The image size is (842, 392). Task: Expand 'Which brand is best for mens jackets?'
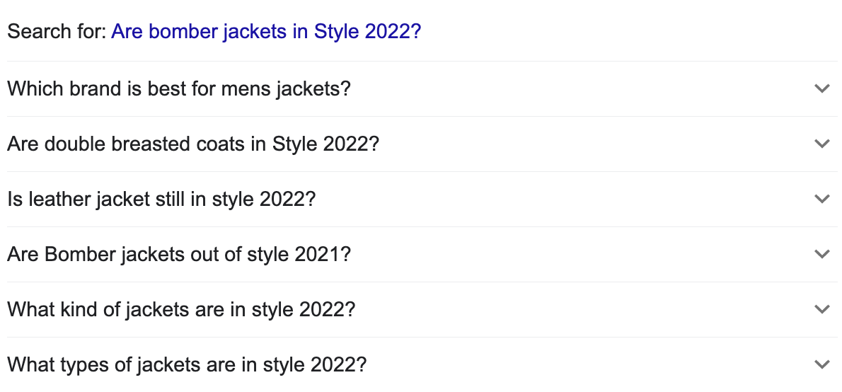click(178, 89)
